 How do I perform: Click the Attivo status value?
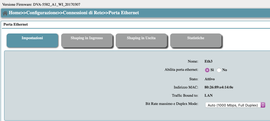point(210,79)
